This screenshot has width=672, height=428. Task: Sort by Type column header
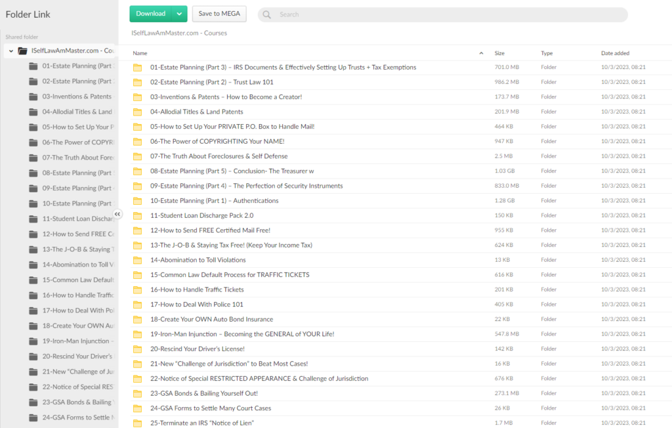click(547, 53)
